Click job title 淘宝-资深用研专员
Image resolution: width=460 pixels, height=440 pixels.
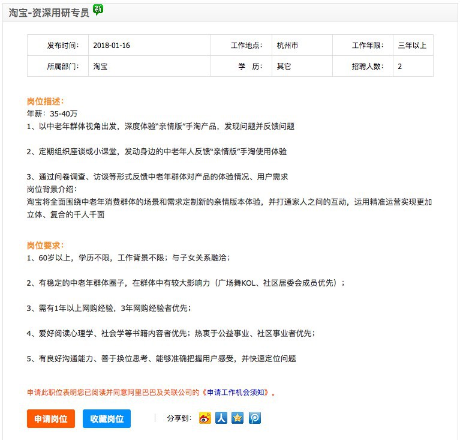click(x=49, y=13)
